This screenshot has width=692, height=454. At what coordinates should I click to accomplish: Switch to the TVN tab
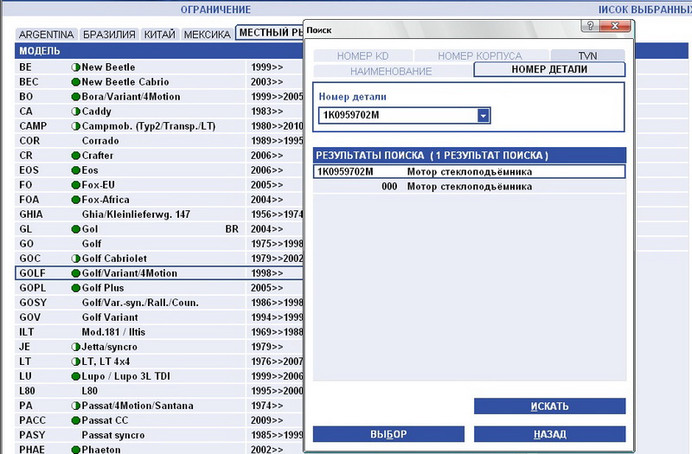587,56
